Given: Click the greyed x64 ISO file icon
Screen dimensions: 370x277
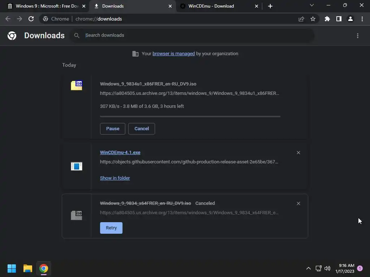Looking at the screenshot, I should pyautogui.click(x=77, y=215).
